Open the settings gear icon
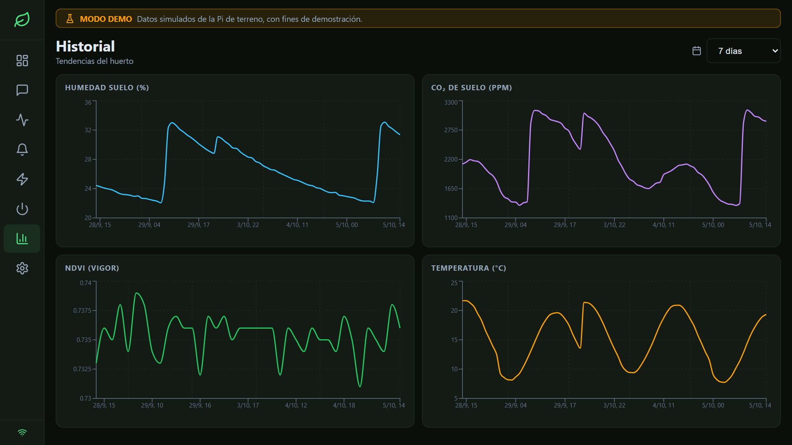This screenshot has width=792, height=445. click(22, 268)
